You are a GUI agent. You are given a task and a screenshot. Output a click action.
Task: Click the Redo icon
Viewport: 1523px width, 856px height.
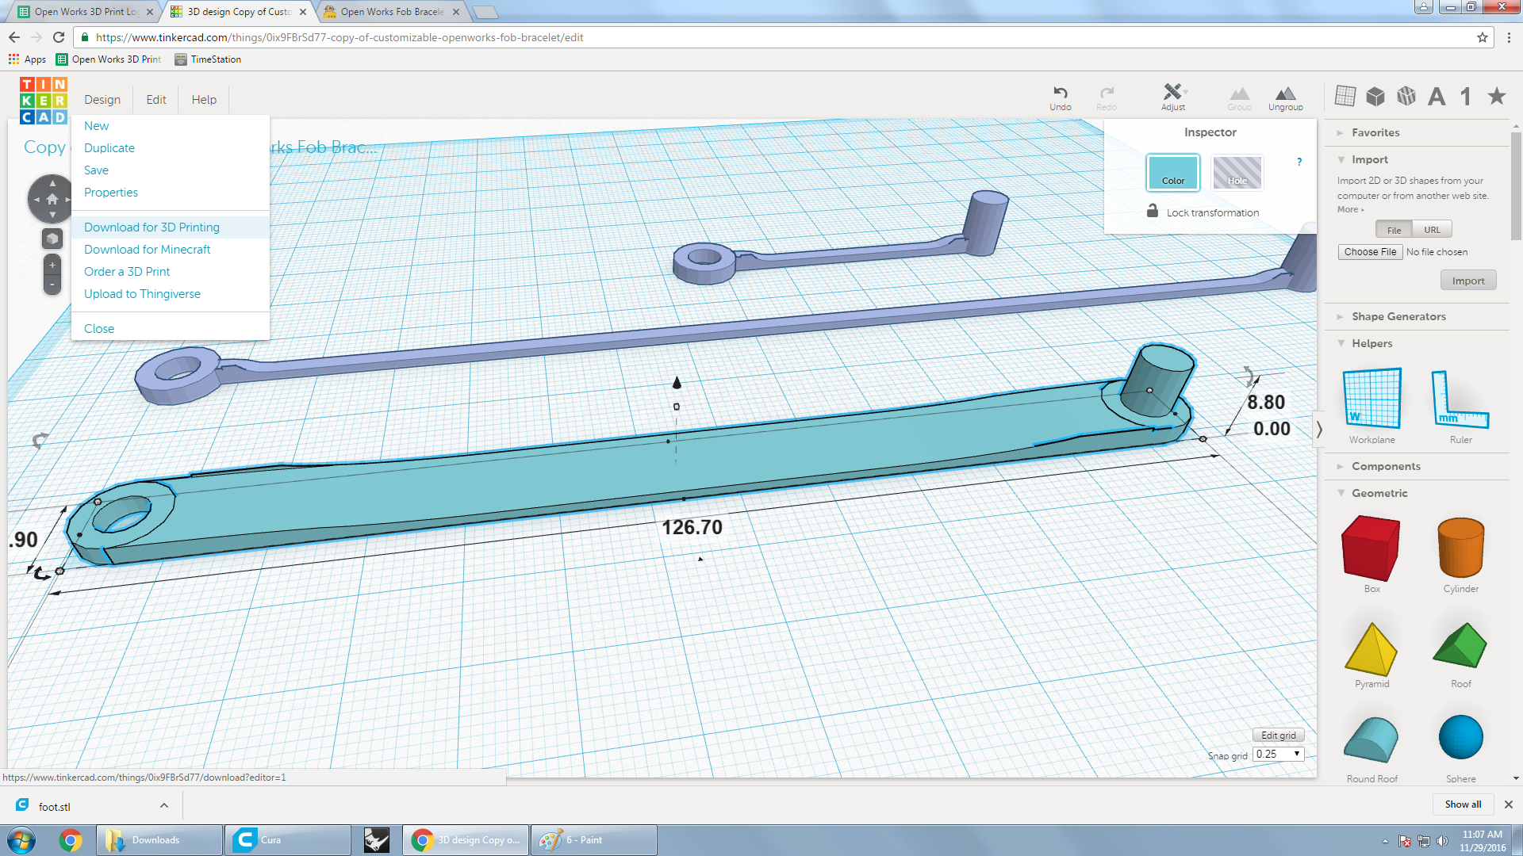[x=1107, y=97]
